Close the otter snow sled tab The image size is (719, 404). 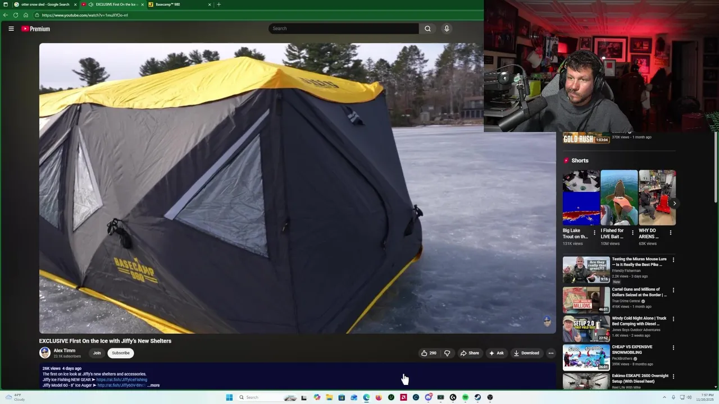pos(75,4)
